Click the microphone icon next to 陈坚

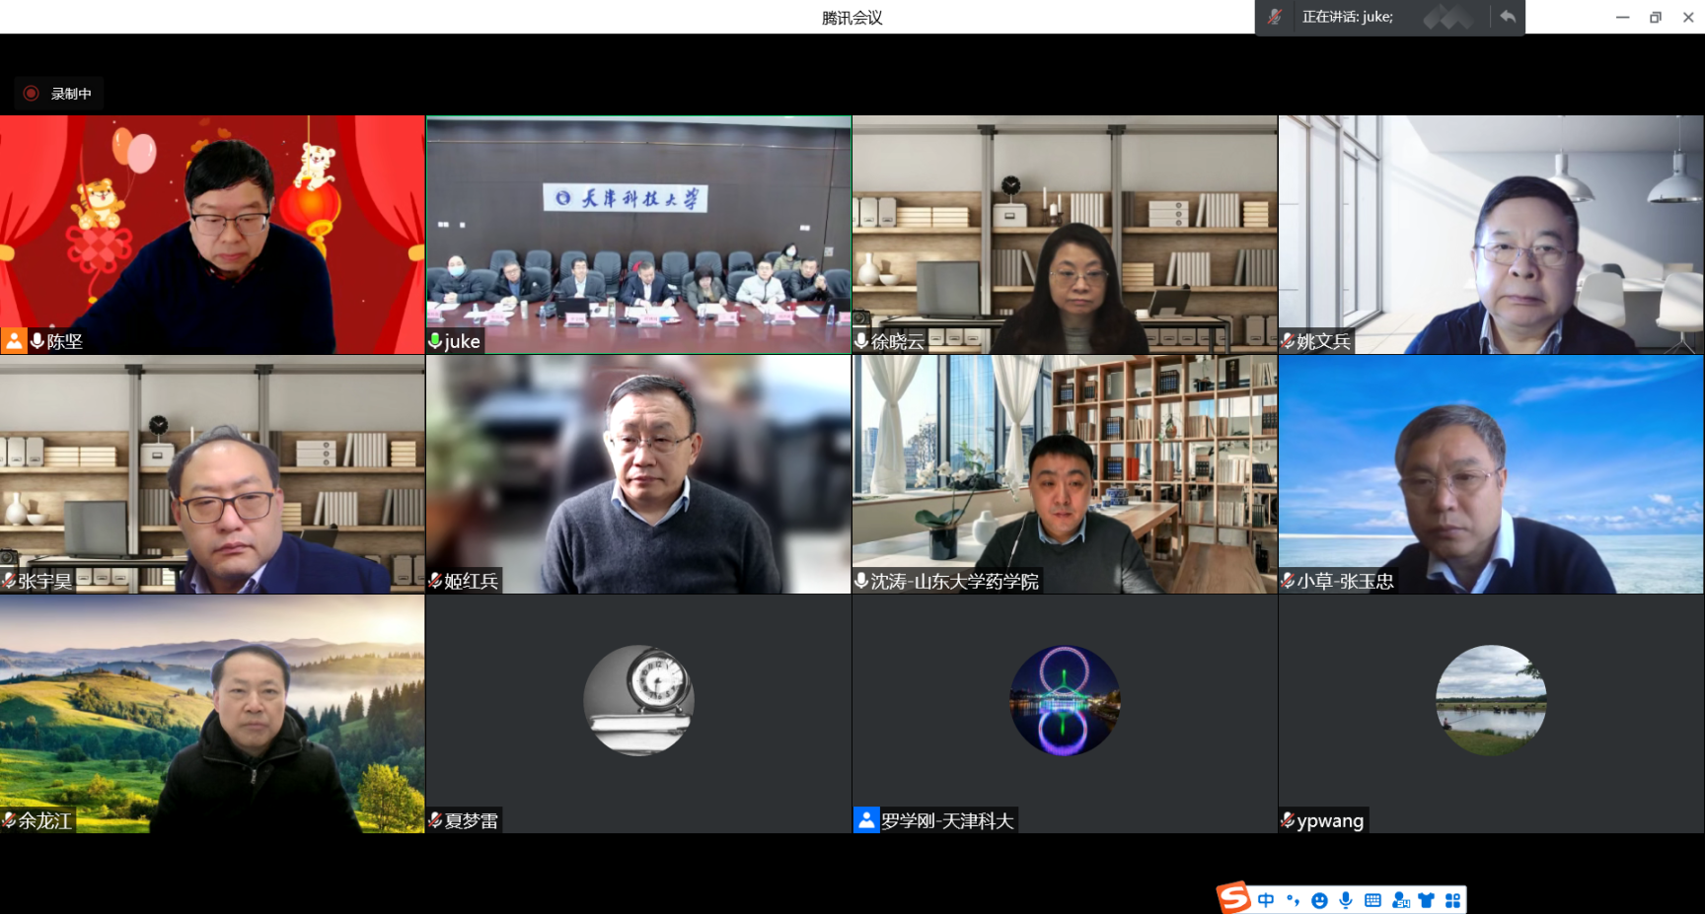click(x=37, y=341)
